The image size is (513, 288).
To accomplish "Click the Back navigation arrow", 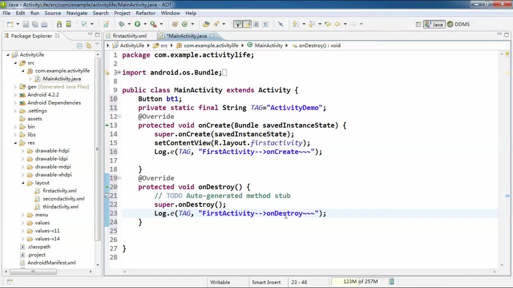I will (337, 24).
